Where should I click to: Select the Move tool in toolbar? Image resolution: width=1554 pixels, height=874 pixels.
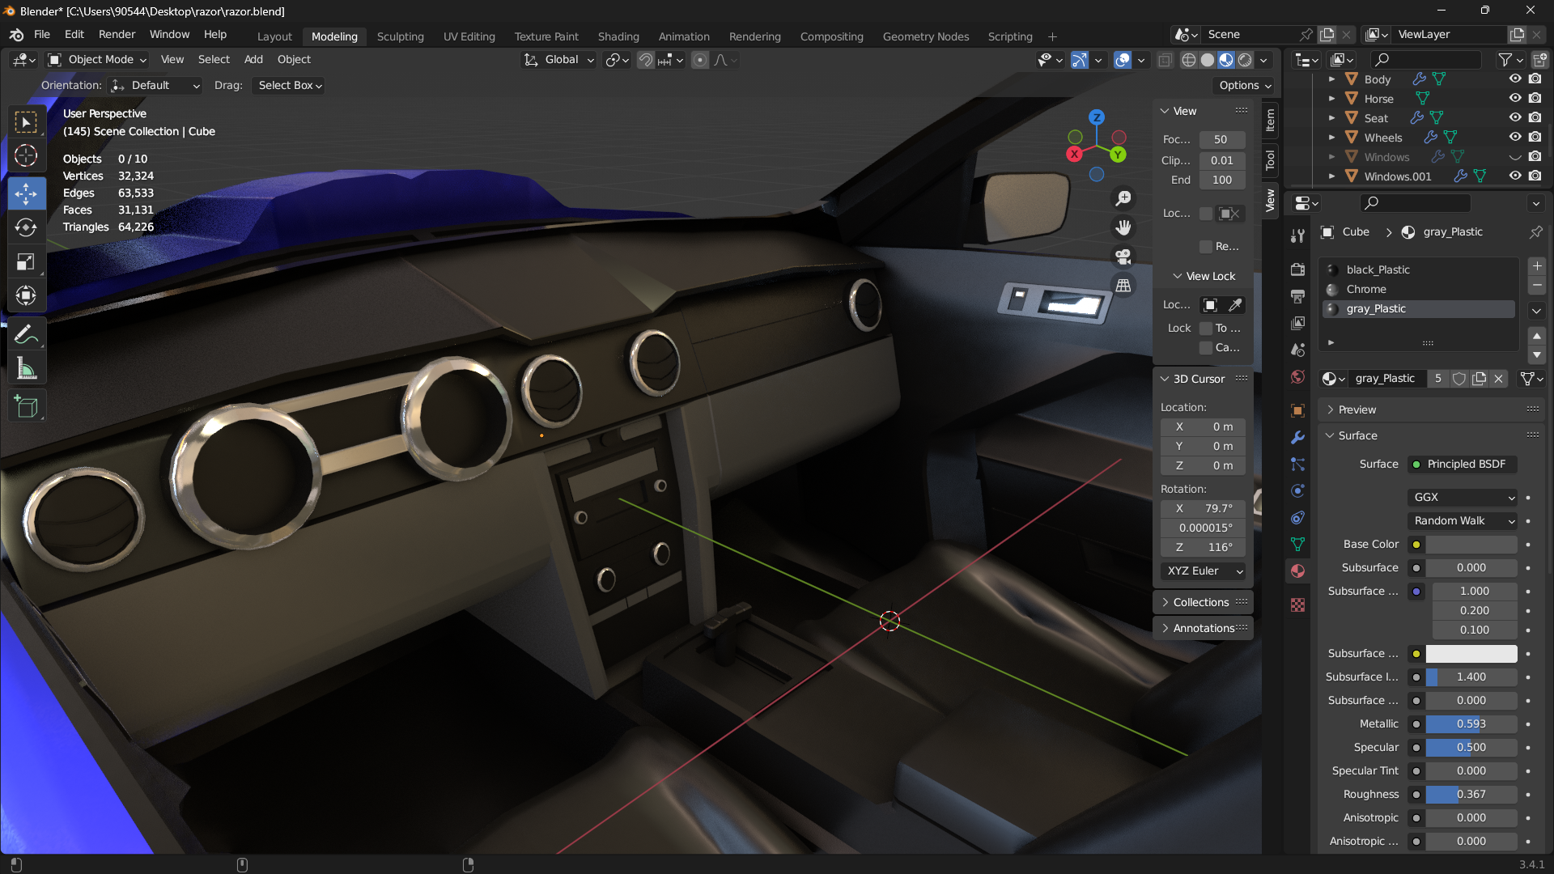[x=26, y=193]
